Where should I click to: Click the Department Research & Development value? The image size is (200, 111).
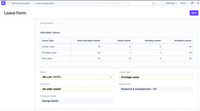(x=156, y=89)
